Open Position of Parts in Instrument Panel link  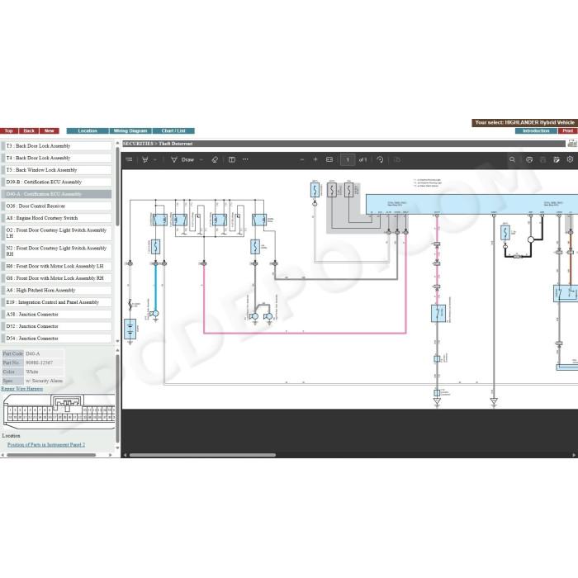pyautogui.click(x=46, y=445)
